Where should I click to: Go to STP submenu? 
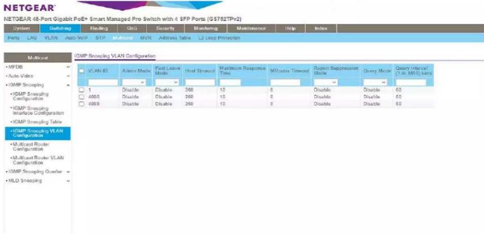point(100,38)
